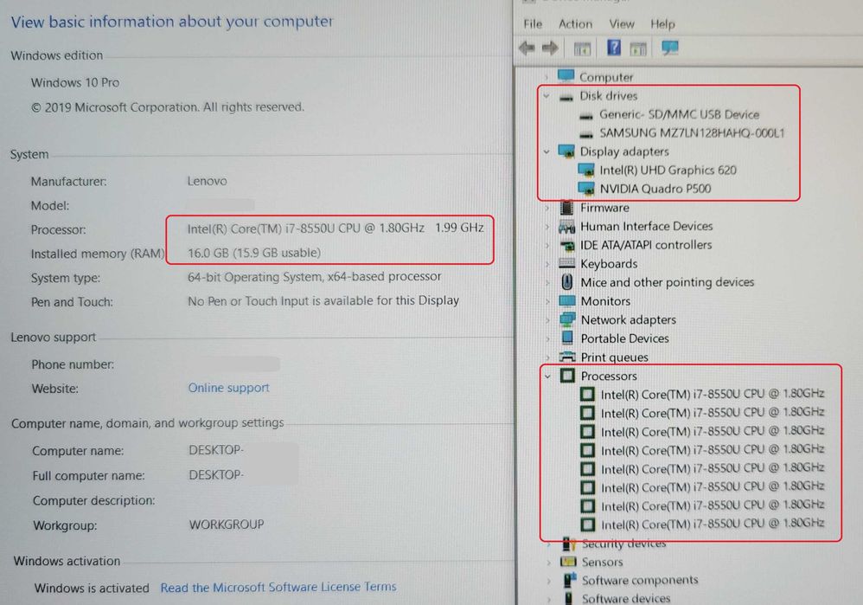Expand the Network adapters node
863x605 pixels.
click(547, 320)
